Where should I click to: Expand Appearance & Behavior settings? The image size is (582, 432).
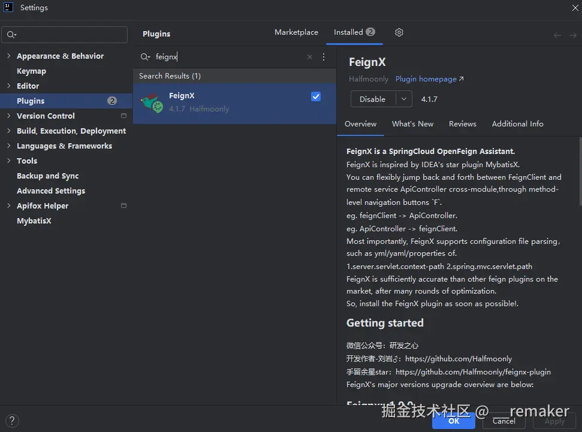pyautogui.click(x=8, y=56)
